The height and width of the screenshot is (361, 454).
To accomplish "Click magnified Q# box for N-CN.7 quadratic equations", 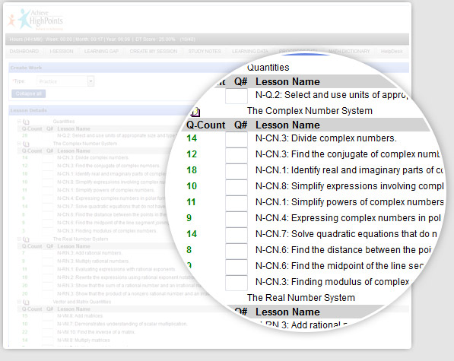I will click(x=237, y=235).
